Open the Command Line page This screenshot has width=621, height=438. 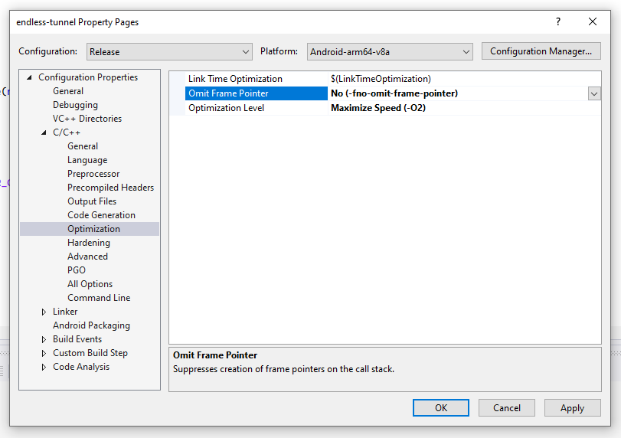(x=99, y=298)
